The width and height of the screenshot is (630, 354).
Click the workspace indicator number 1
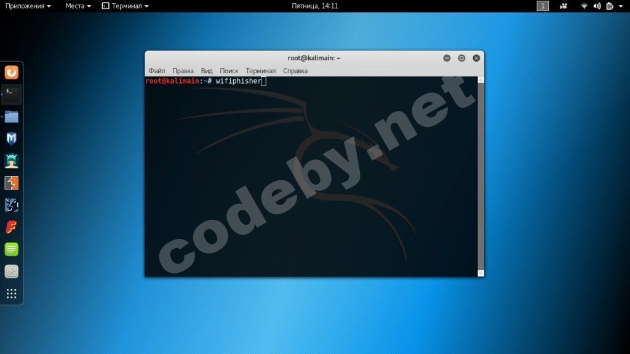coord(543,6)
